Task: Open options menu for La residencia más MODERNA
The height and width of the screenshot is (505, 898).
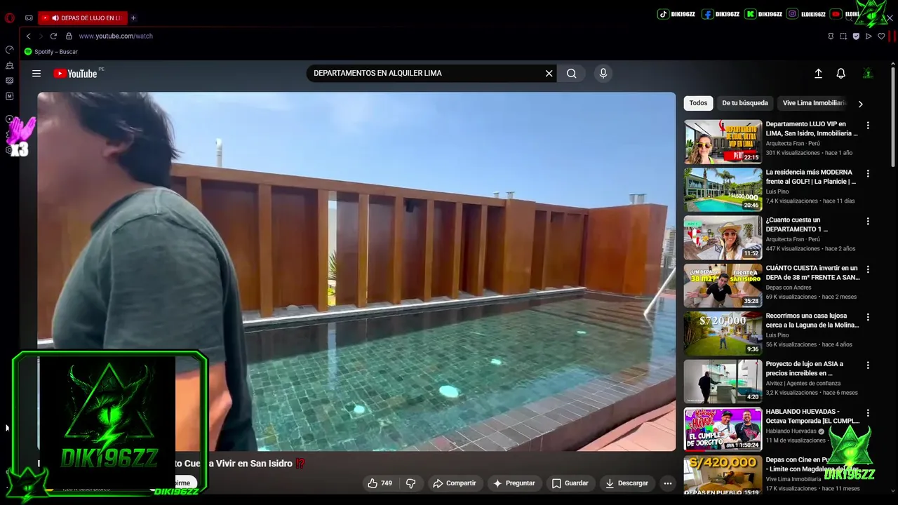Action: pos(868,173)
